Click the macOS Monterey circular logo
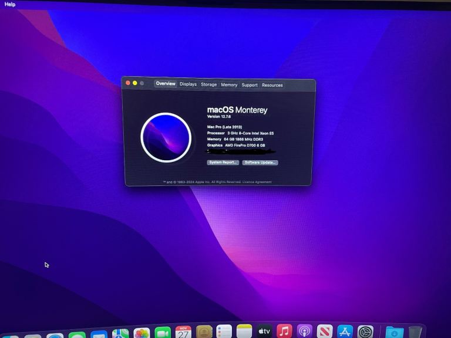The width and height of the screenshot is (451, 338). click(166, 137)
